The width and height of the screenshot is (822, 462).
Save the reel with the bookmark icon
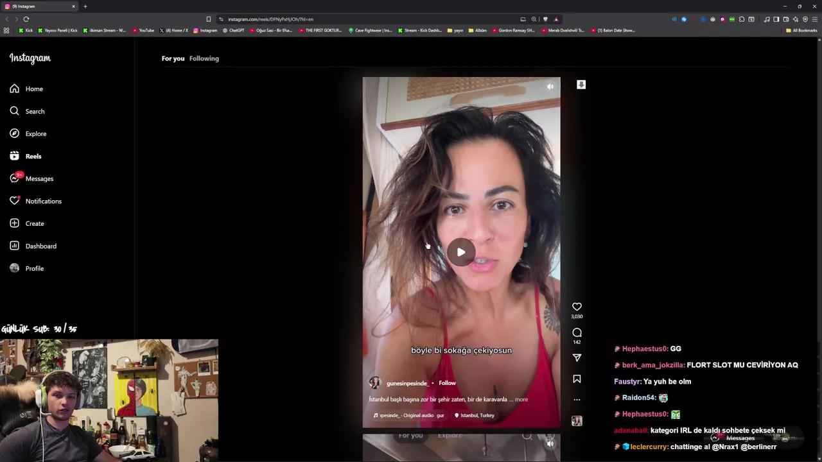point(577,379)
